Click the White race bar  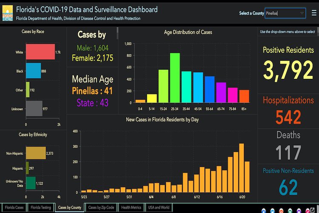40,52
